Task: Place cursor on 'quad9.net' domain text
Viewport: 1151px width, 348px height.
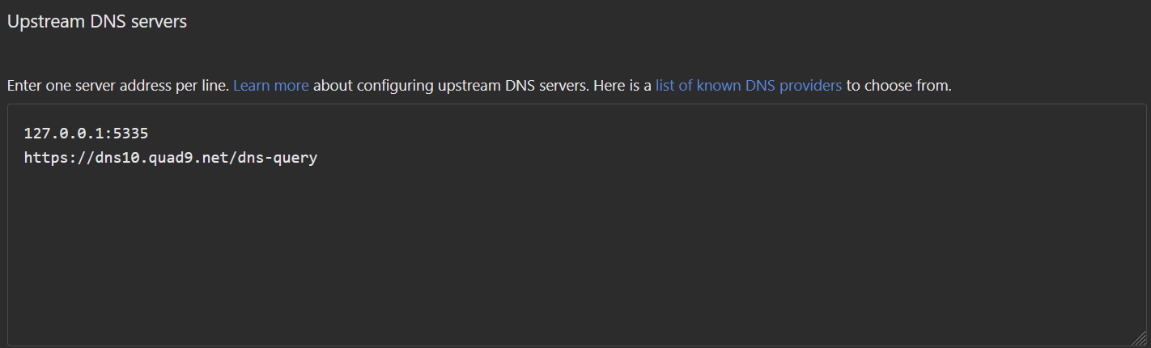Action: click(197, 158)
